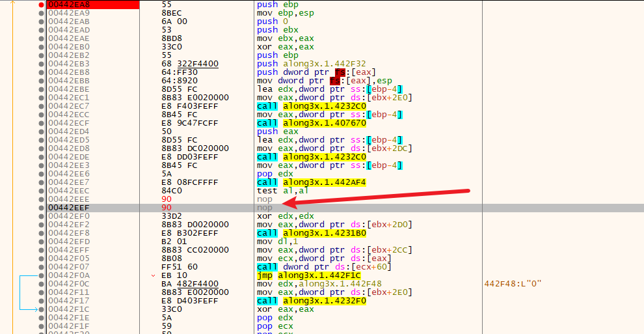Select the opcode bytes 64:8920
Viewport: 644px width, 334px height.
point(180,81)
